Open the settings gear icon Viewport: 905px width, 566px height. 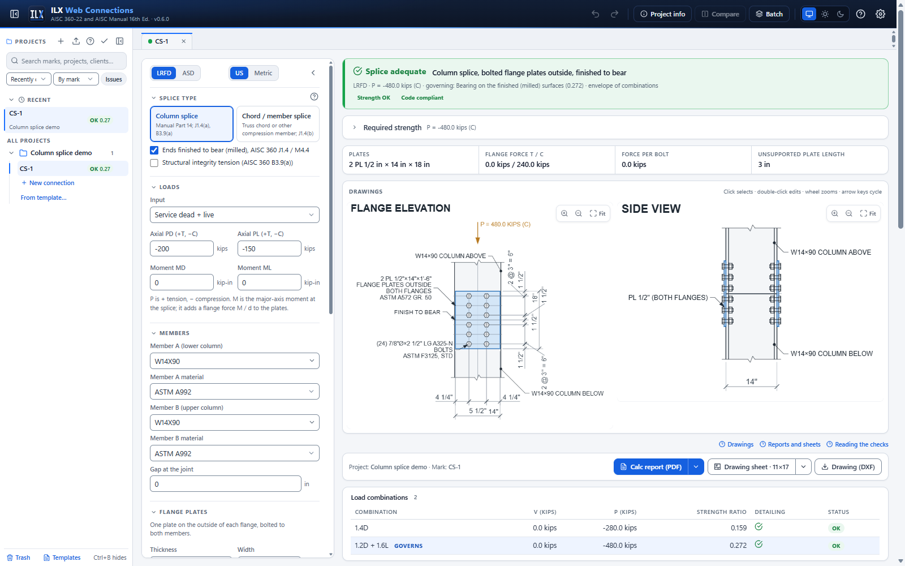pyautogui.click(x=881, y=14)
